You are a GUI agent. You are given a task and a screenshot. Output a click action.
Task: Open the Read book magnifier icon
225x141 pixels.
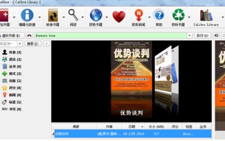click(73, 15)
